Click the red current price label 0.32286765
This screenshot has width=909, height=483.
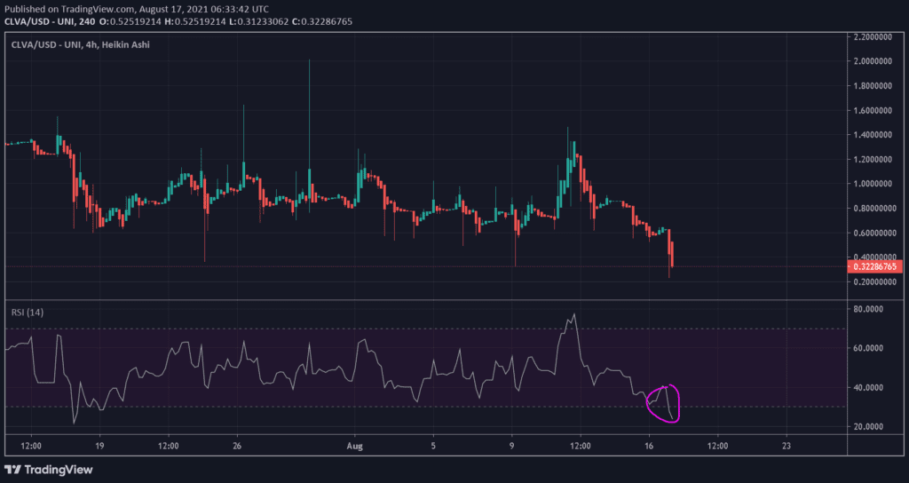click(x=875, y=266)
